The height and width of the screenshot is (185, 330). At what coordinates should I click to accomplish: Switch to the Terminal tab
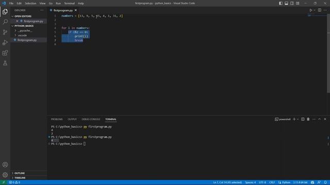click(x=111, y=119)
